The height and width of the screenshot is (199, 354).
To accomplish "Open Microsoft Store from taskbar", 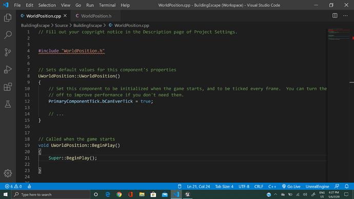I will (x=153, y=194).
